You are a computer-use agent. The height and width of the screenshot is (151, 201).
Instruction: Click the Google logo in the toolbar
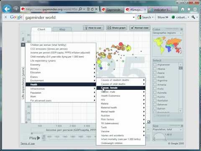[x=16, y=17]
